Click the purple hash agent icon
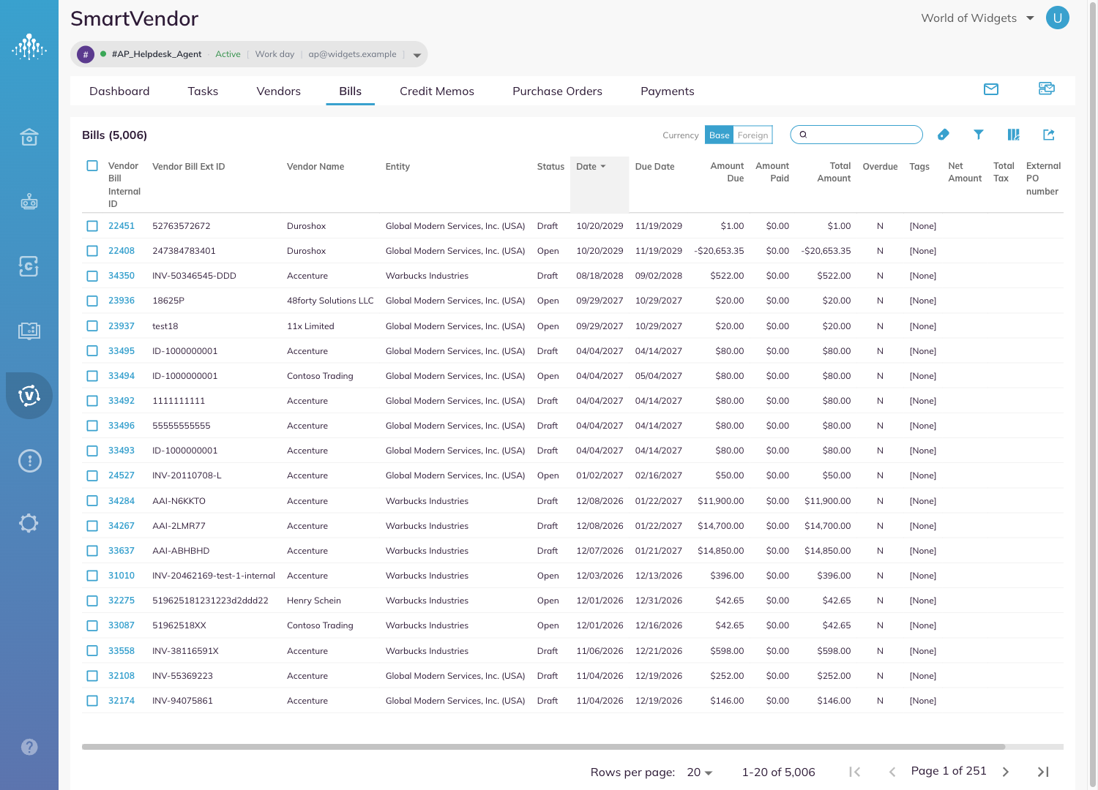The height and width of the screenshot is (790, 1098). pyautogui.click(x=86, y=54)
